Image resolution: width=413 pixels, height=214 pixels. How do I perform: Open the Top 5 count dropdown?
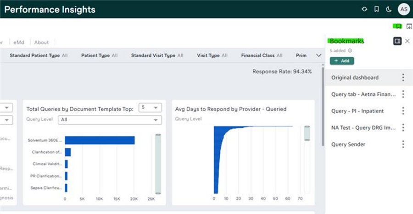(x=150, y=108)
